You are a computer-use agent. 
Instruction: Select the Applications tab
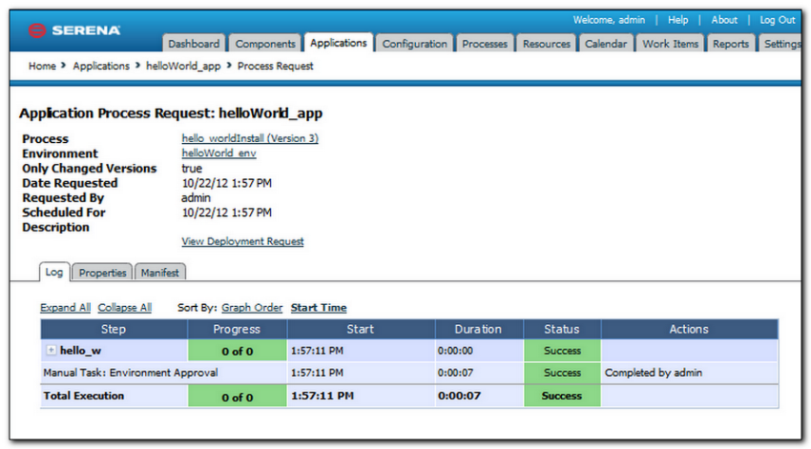click(x=339, y=42)
